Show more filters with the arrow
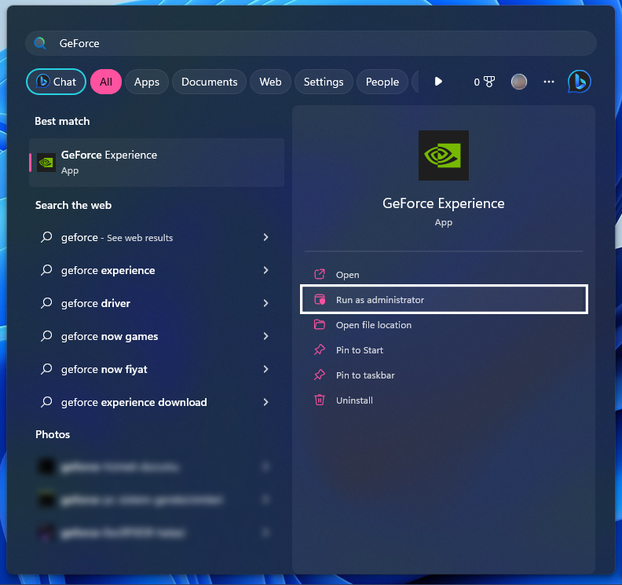 pyautogui.click(x=438, y=82)
